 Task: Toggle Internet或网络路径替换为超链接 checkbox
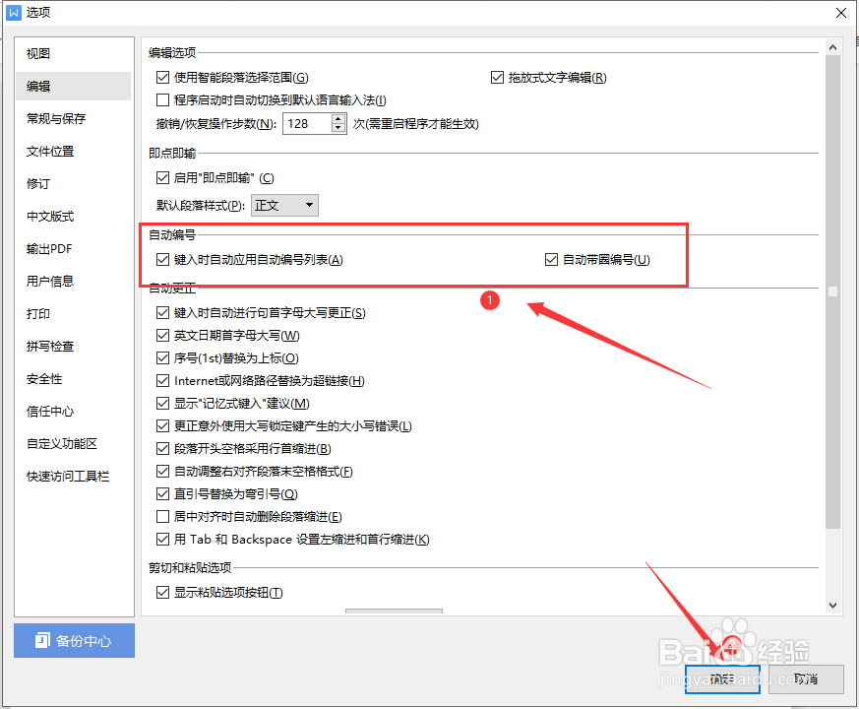pyautogui.click(x=162, y=380)
